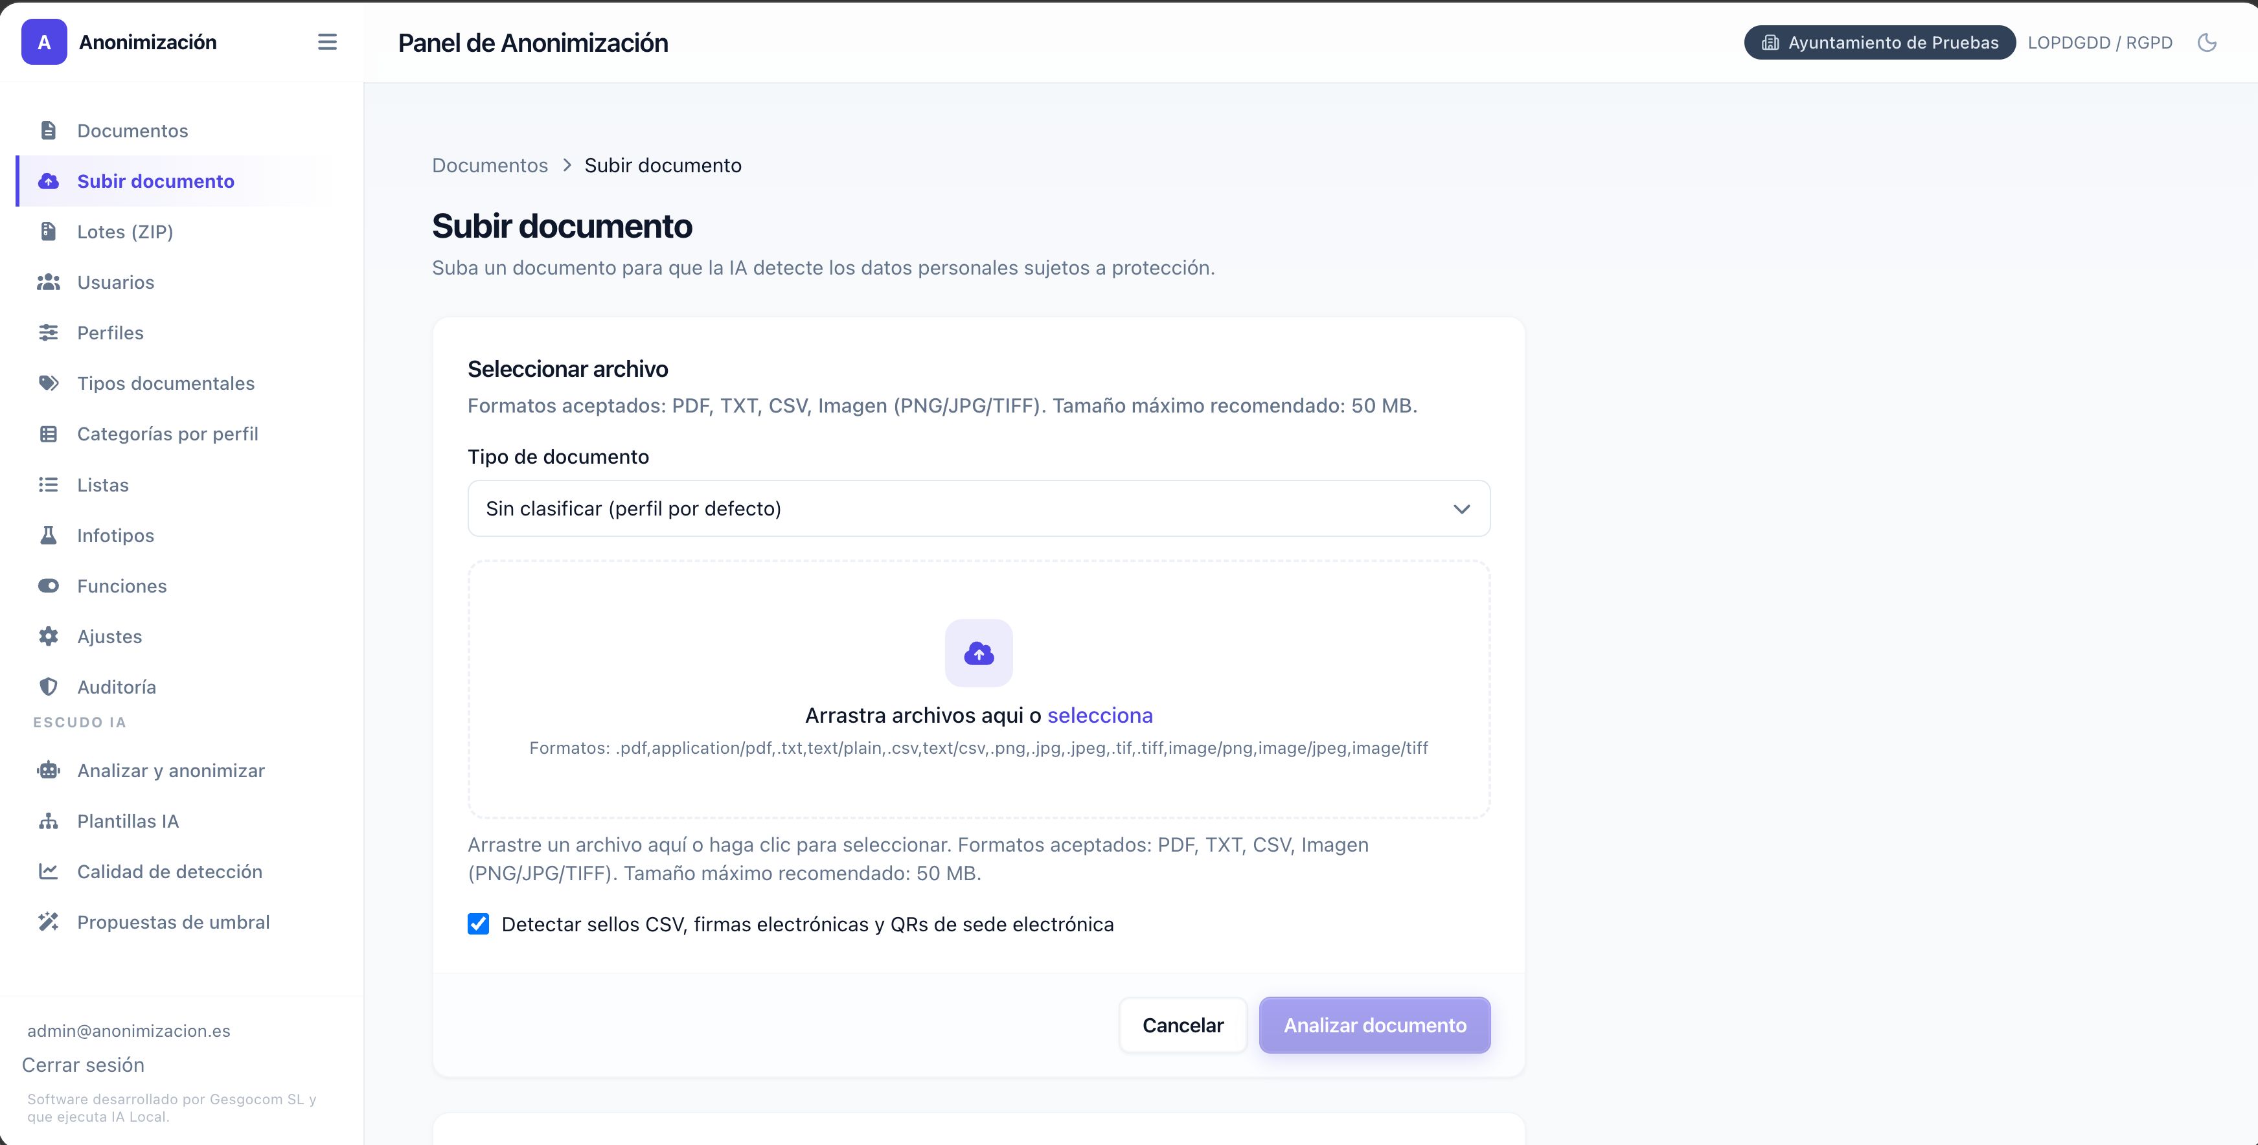Click the Tipo de documento field label
This screenshot has height=1145, width=2258.
point(558,457)
